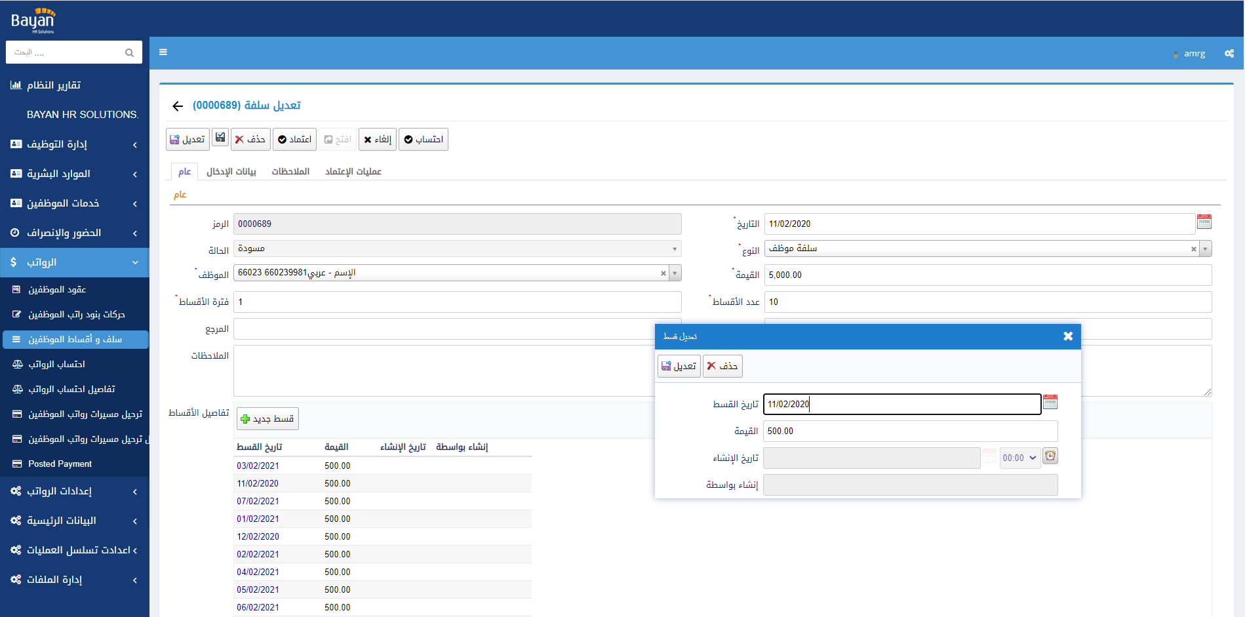Click تاريخ القسط column header
1245x617 pixels.
click(259, 447)
